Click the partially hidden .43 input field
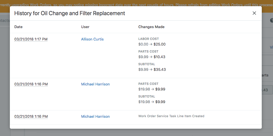The width and height of the screenshot is (273, 136). [x=267, y=90]
